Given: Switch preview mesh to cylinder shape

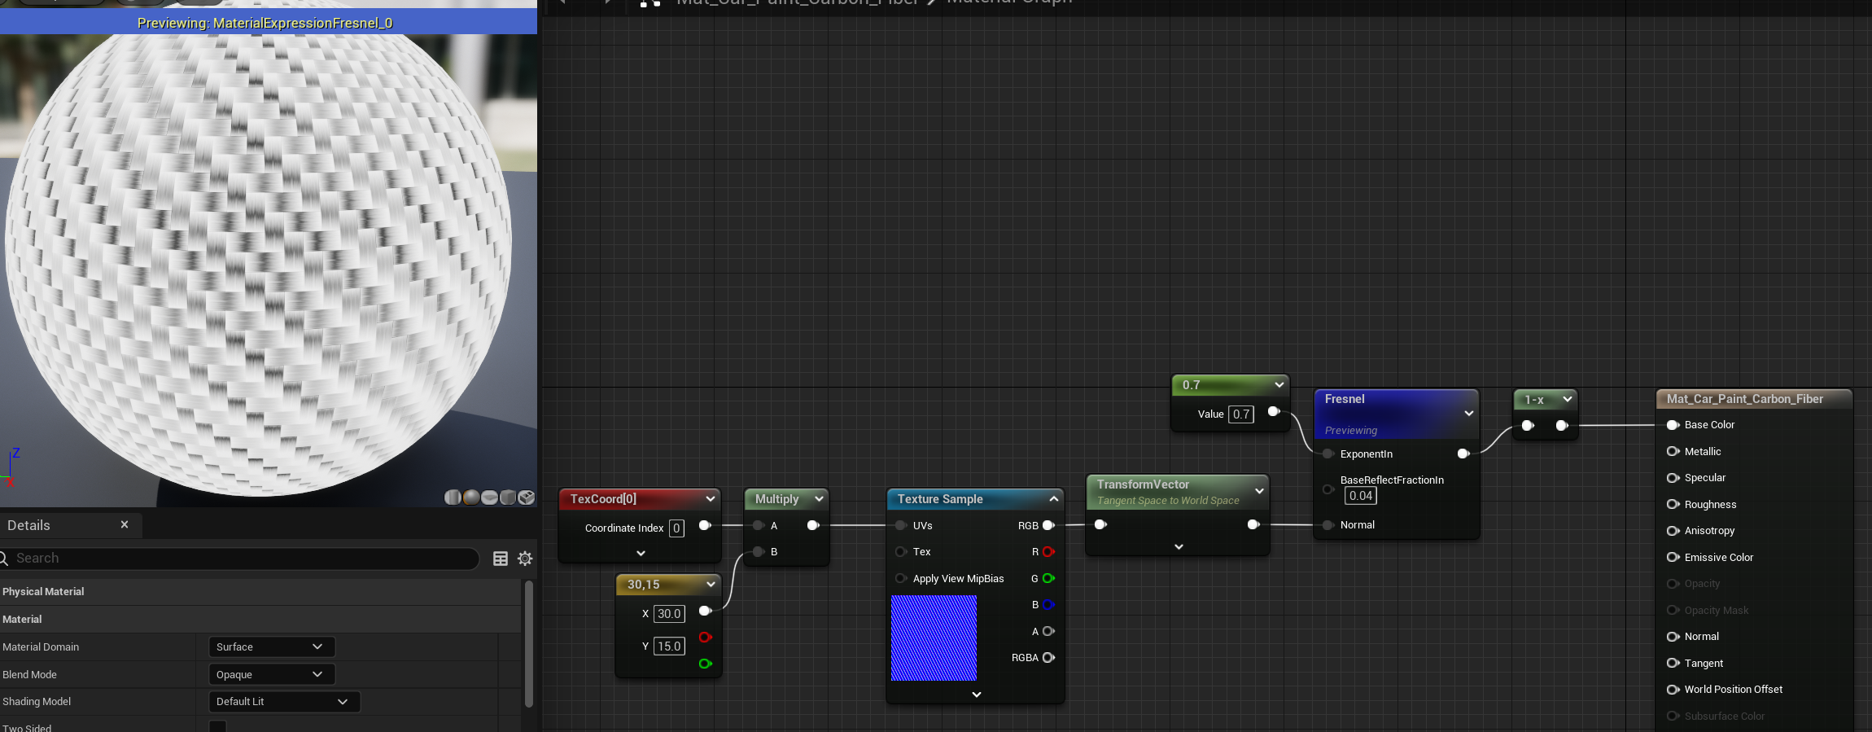Looking at the screenshot, I should point(453,497).
